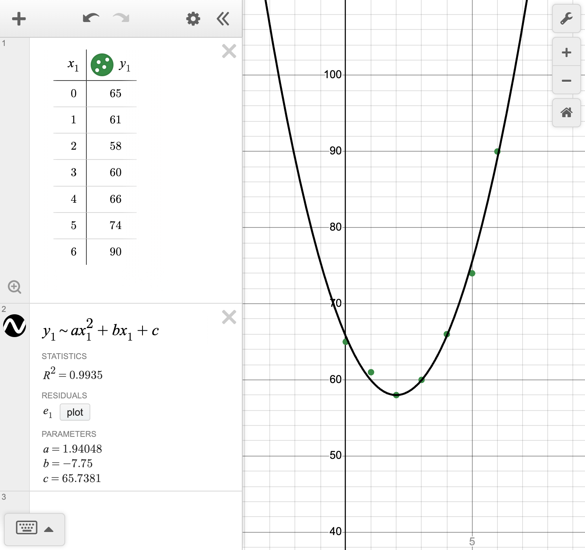Add a new expression with the plus icon
The width and height of the screenshot is (585, 550).
pos(18,18)
